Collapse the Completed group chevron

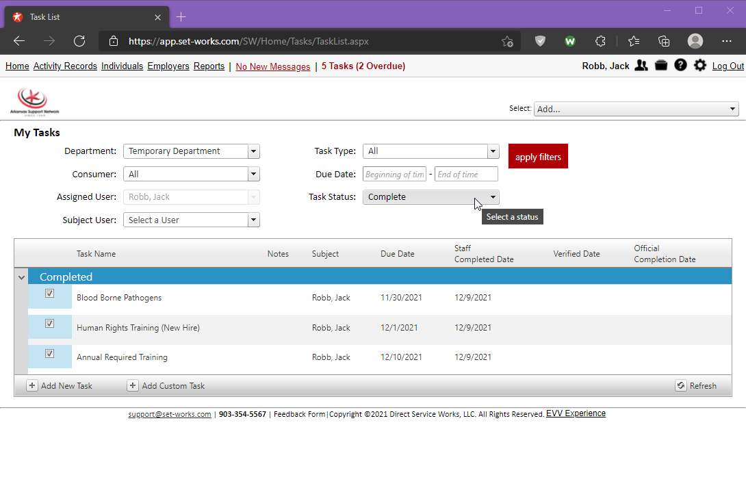pos(21,277)
